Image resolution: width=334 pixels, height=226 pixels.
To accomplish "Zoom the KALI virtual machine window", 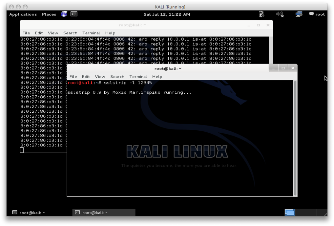I will [x=25, y=7].
